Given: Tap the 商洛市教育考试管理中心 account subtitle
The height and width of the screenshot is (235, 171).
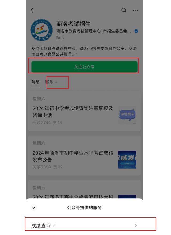Looking at the screenshot, I should tap(94, 31).
